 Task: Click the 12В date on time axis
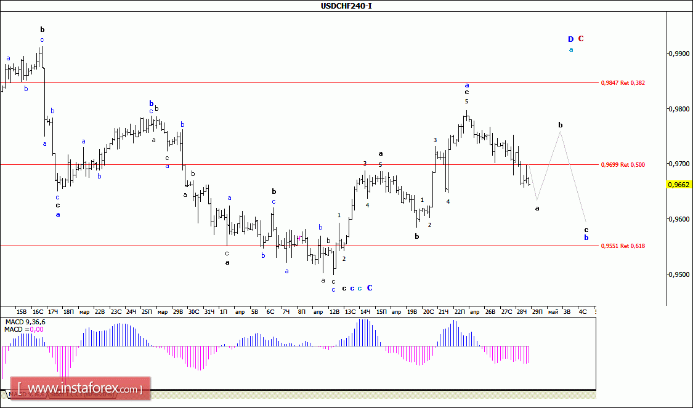click(334, 312)
